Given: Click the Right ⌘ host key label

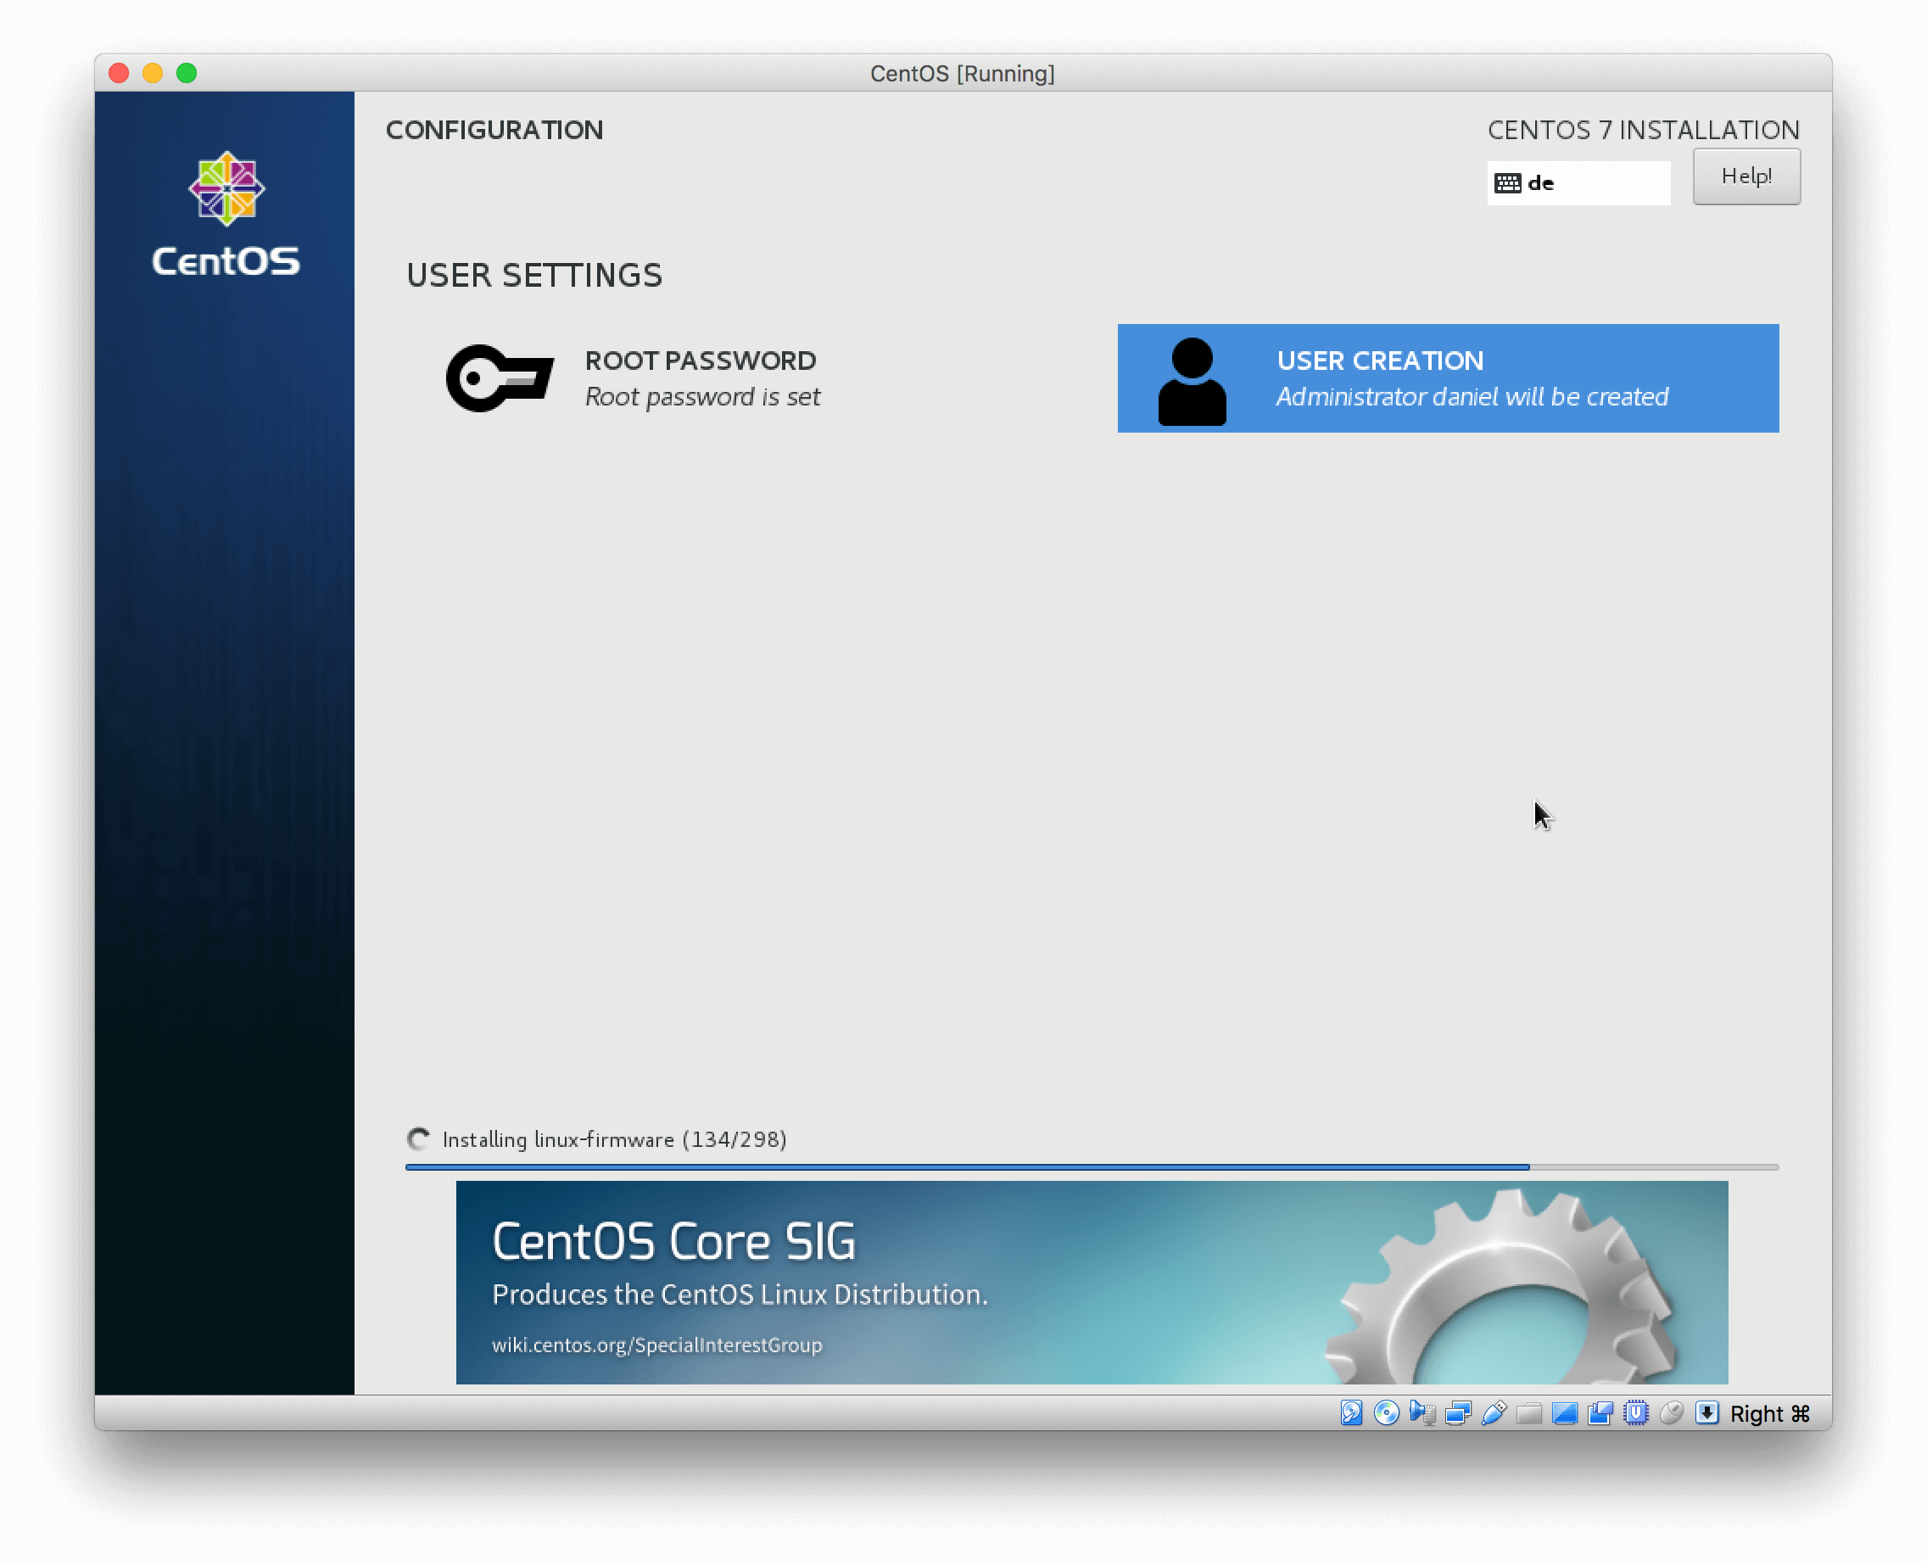Looking at the screenshot, I should pyautogui.click(x=1769, y=1413).
